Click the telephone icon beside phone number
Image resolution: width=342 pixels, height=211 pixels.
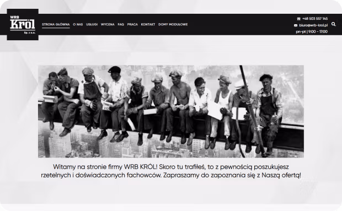pyautogui.click(x=298, y=19)
